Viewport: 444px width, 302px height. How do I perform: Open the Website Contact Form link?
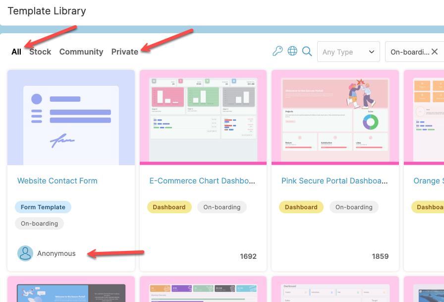(x=57, y=181)
